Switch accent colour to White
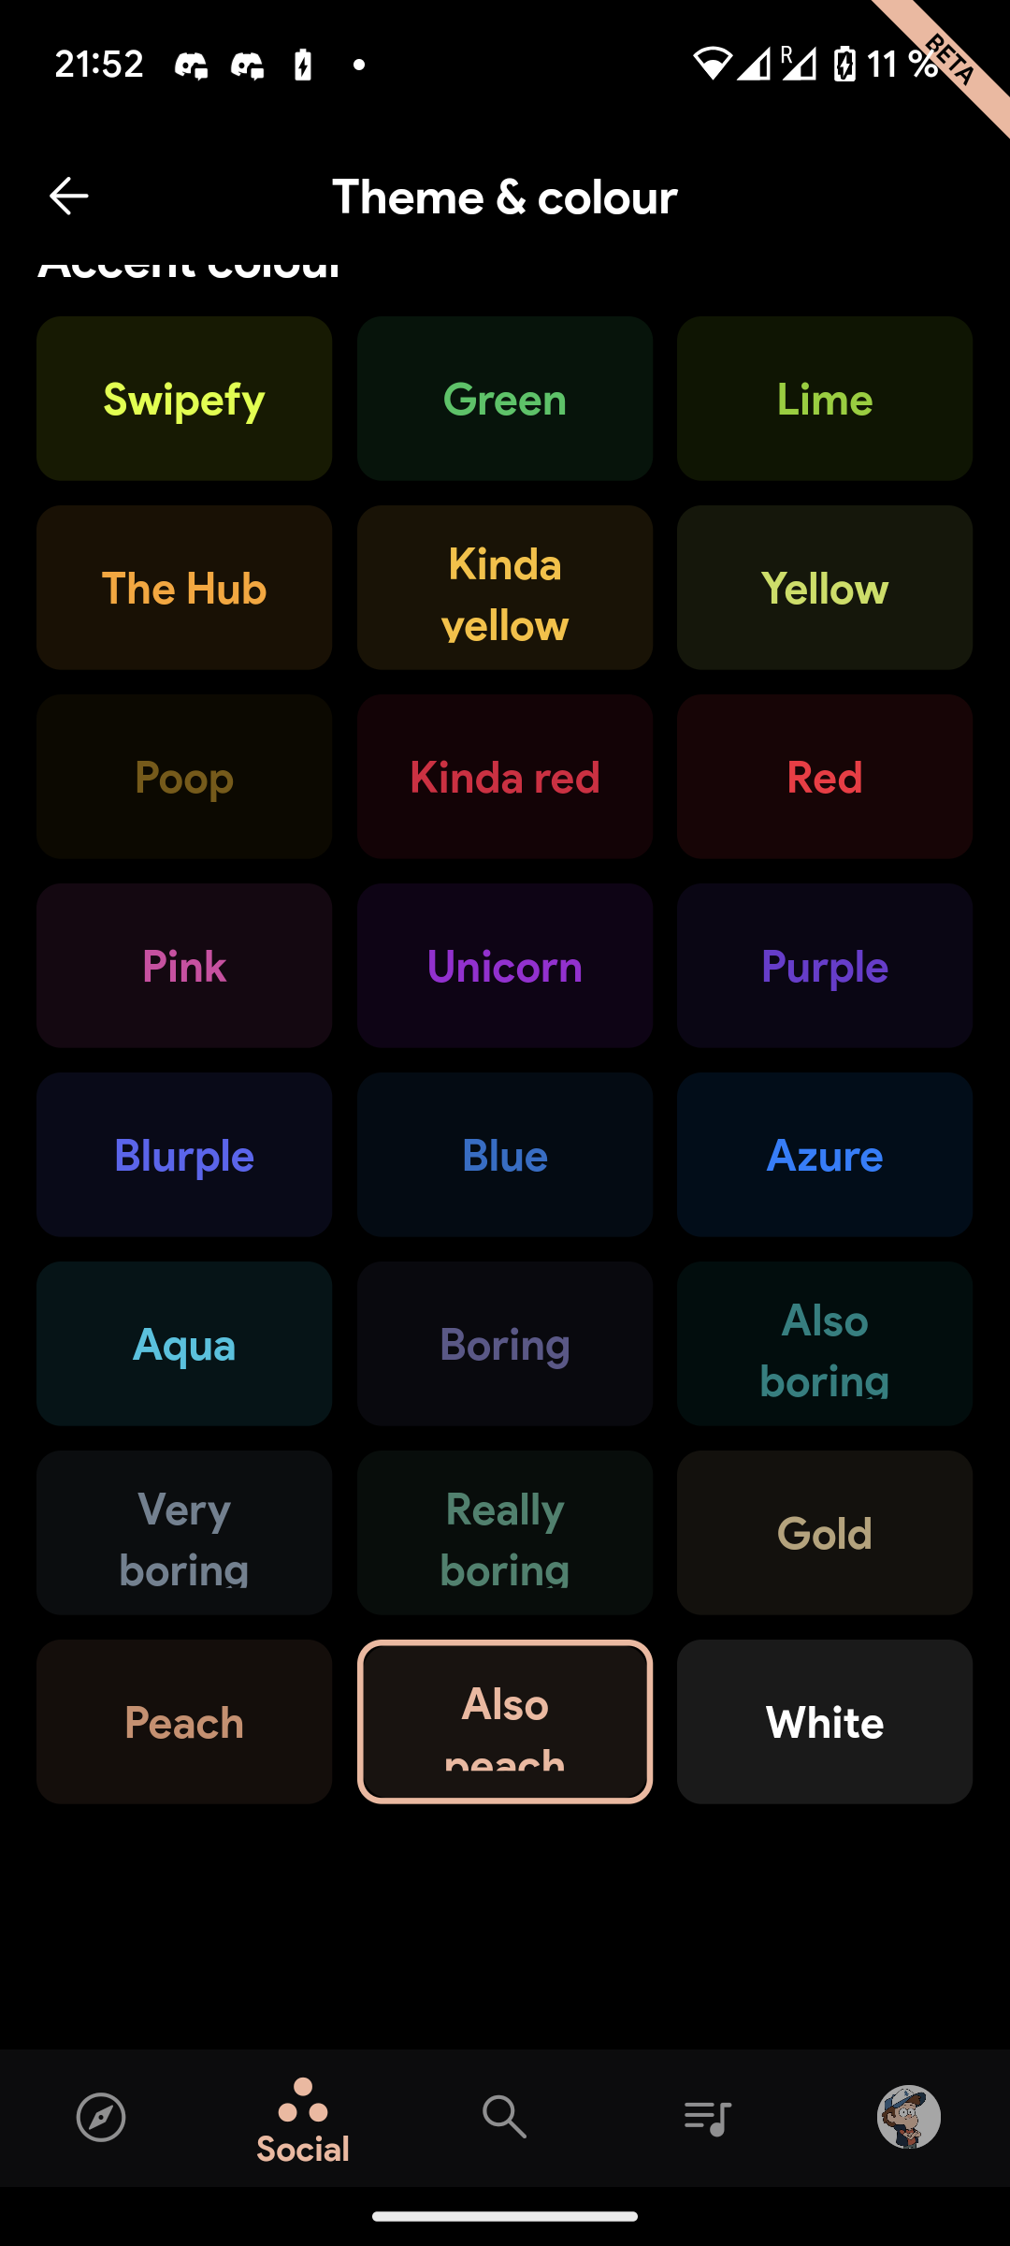This screenshot has width=1010, height=2246. pyautogui.click(x=825, y=1722)
